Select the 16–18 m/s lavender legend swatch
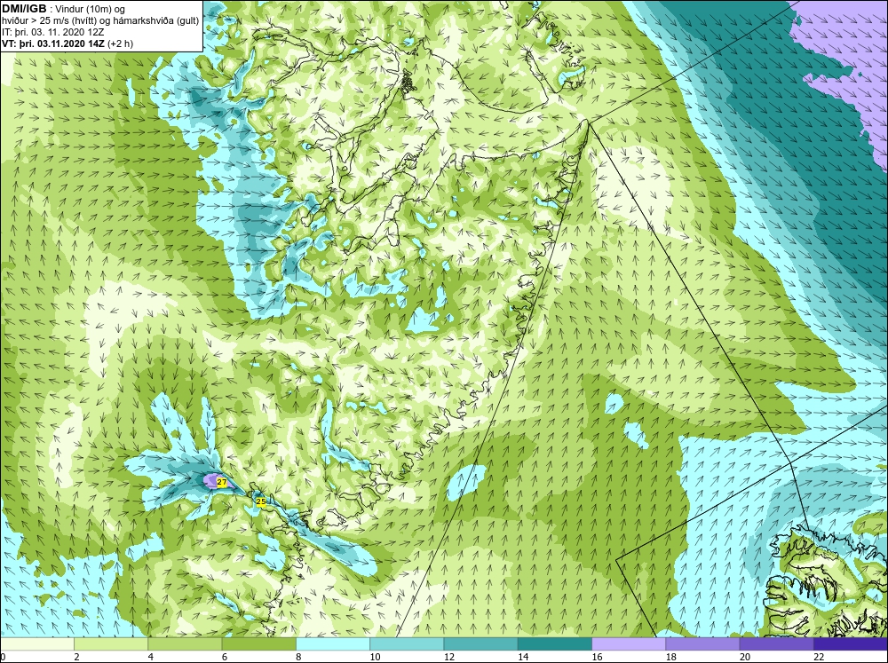Viewport: 888px width, 663px height. pos(629,643)
